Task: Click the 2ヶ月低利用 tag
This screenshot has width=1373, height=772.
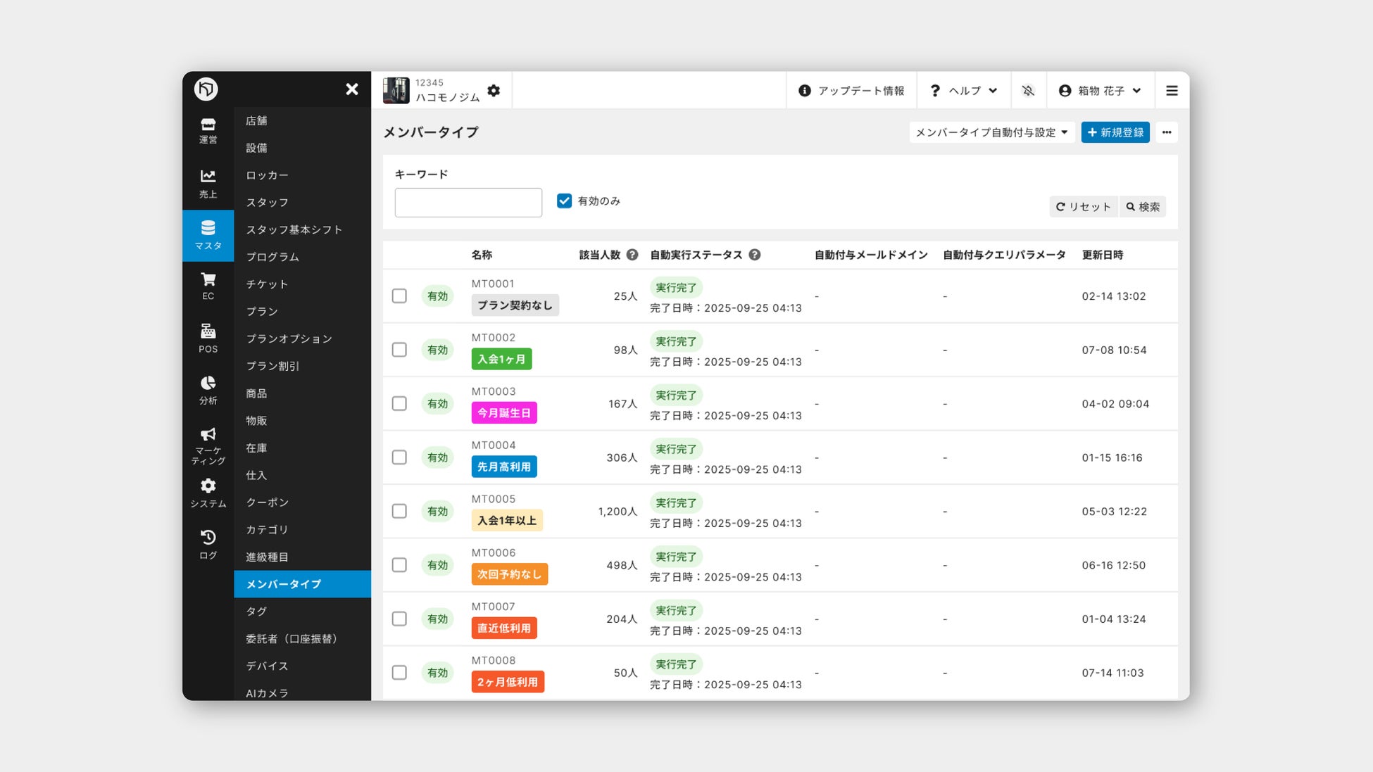Action: point(508,682)
